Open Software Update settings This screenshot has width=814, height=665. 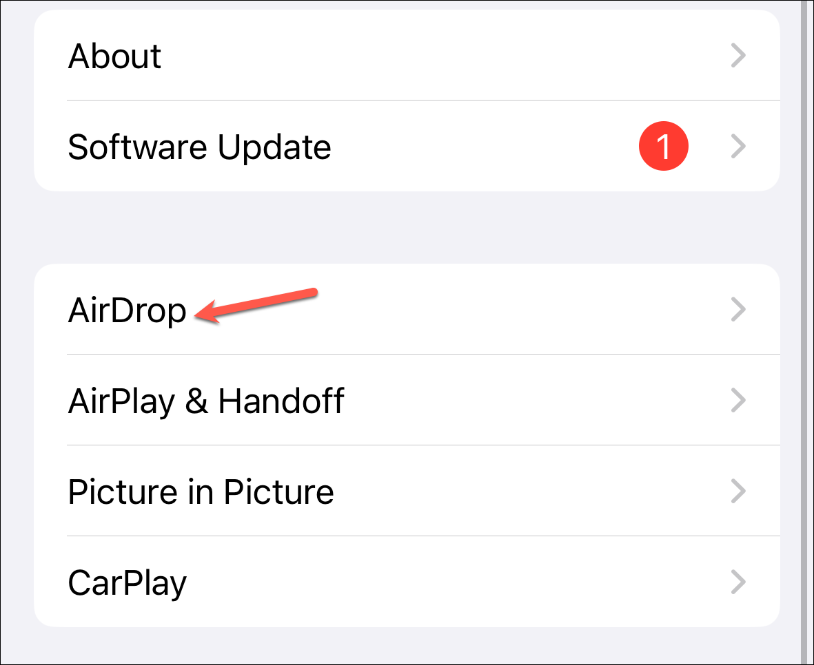coord(407,146)
